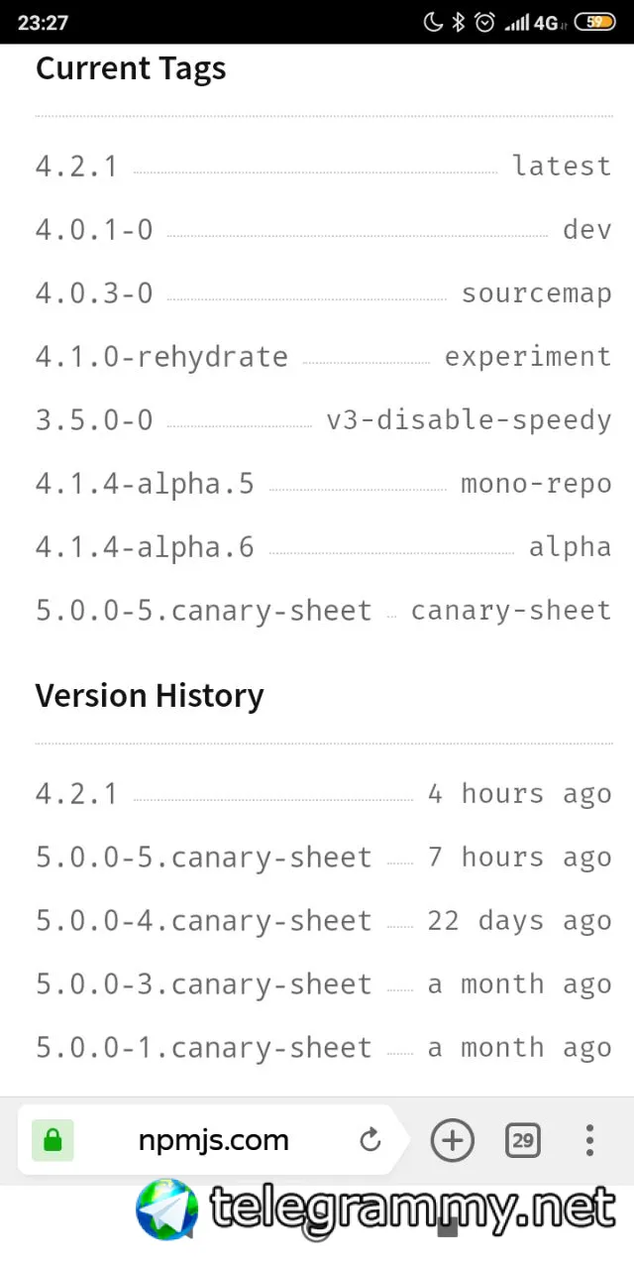Viewport: 634px width, 1269px height.
Task: Open version 4.0.3-0 tagged sourcemap
Action: [94, 293]
